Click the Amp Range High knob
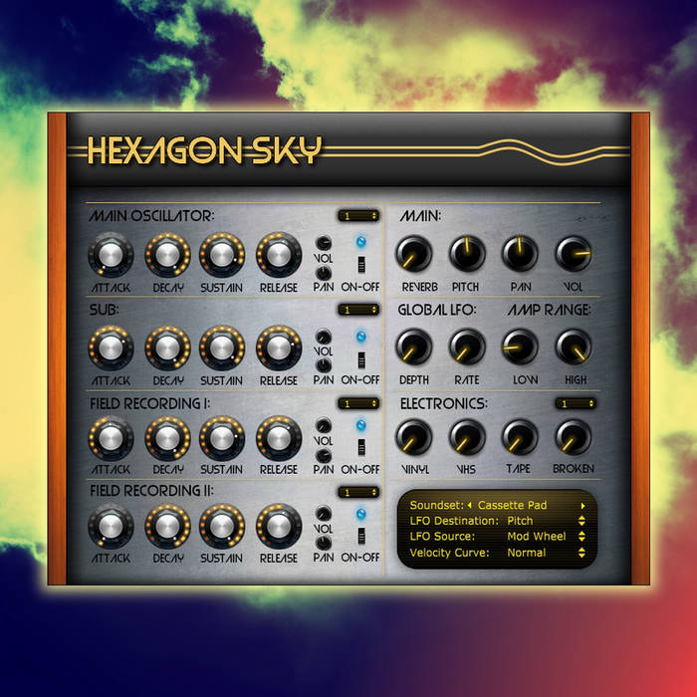The image size is (697, 697). (x=573, y=347)
